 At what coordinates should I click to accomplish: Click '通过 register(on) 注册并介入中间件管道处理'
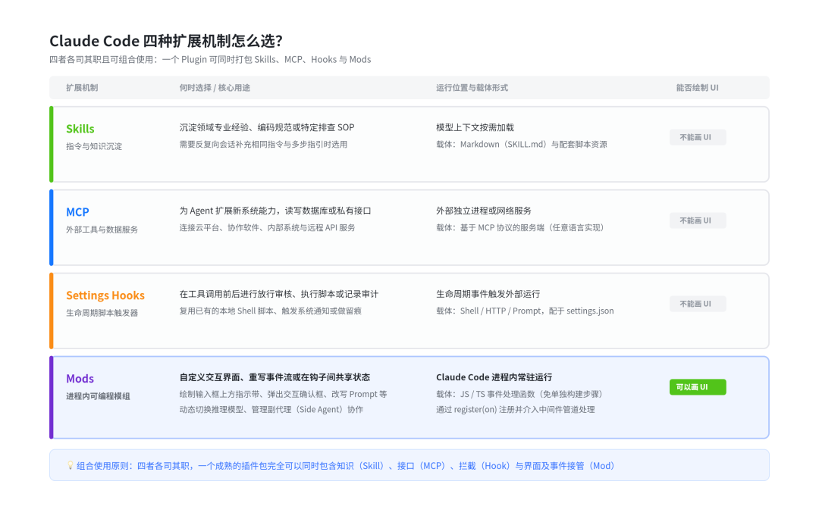(x=516, y=410)
